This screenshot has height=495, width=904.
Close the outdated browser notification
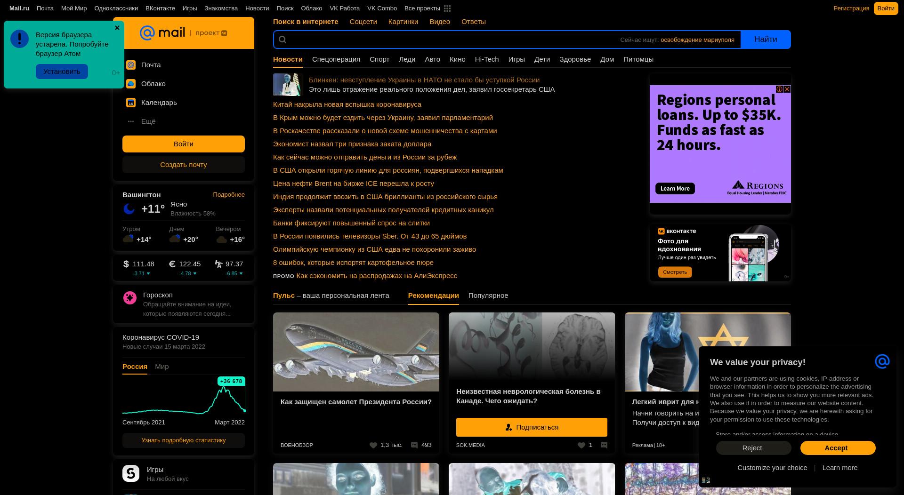click(x=117, y=28)
